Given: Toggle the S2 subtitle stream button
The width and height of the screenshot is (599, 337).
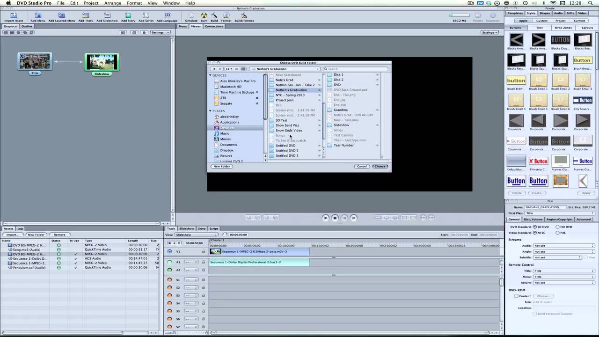Looking at the screenshot, I should pos(170,288).
